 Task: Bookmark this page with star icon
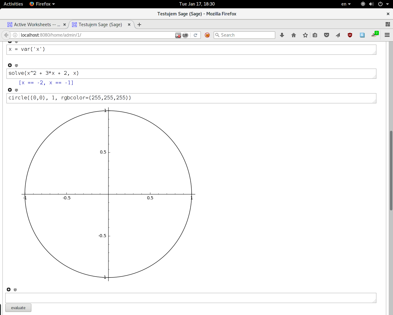tap(305, 35)
